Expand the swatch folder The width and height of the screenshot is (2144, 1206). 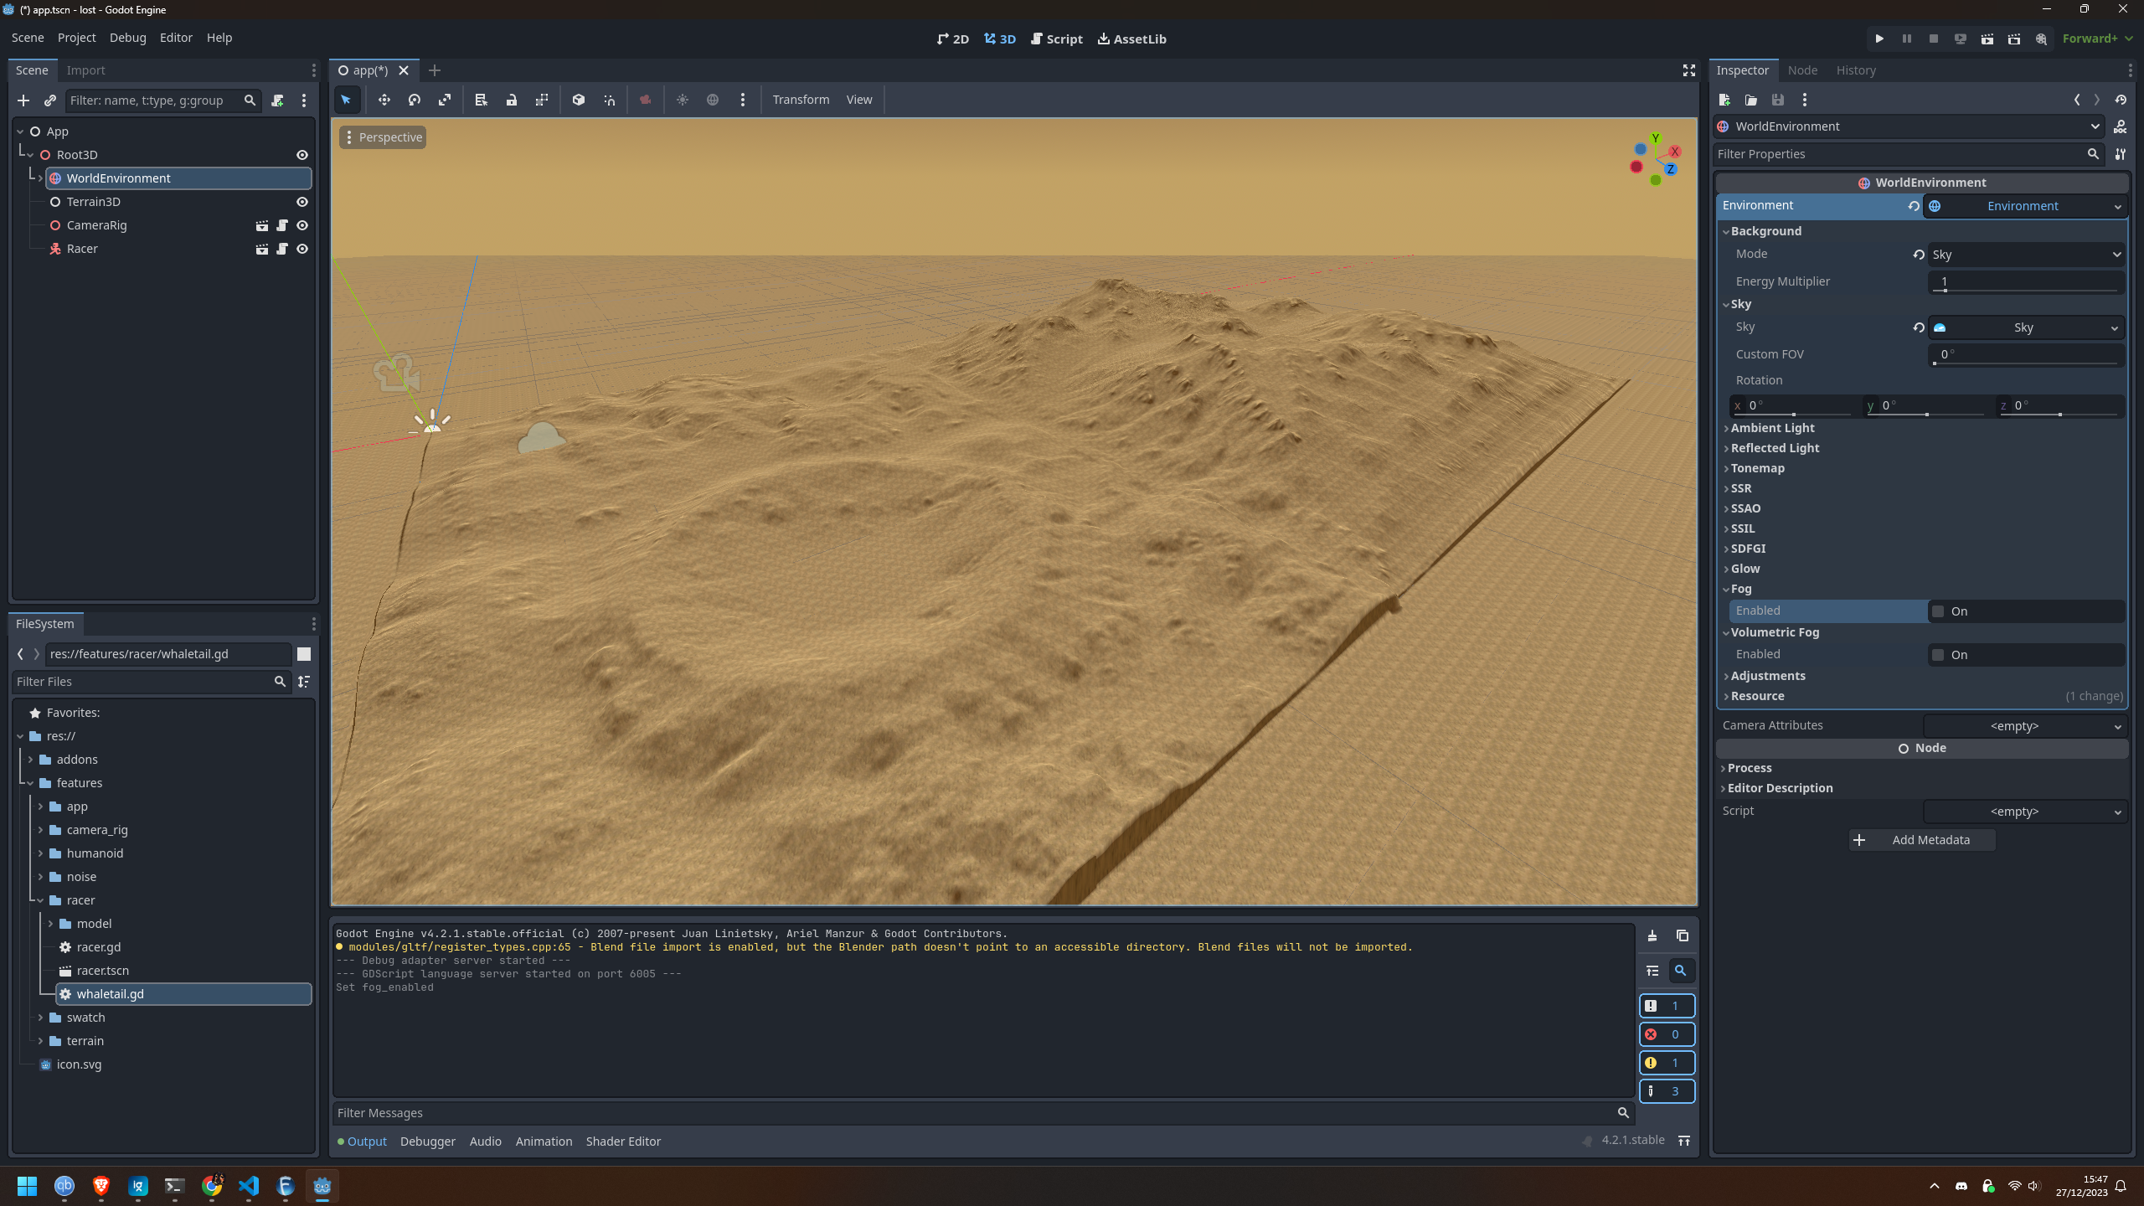pos(40,1018)
